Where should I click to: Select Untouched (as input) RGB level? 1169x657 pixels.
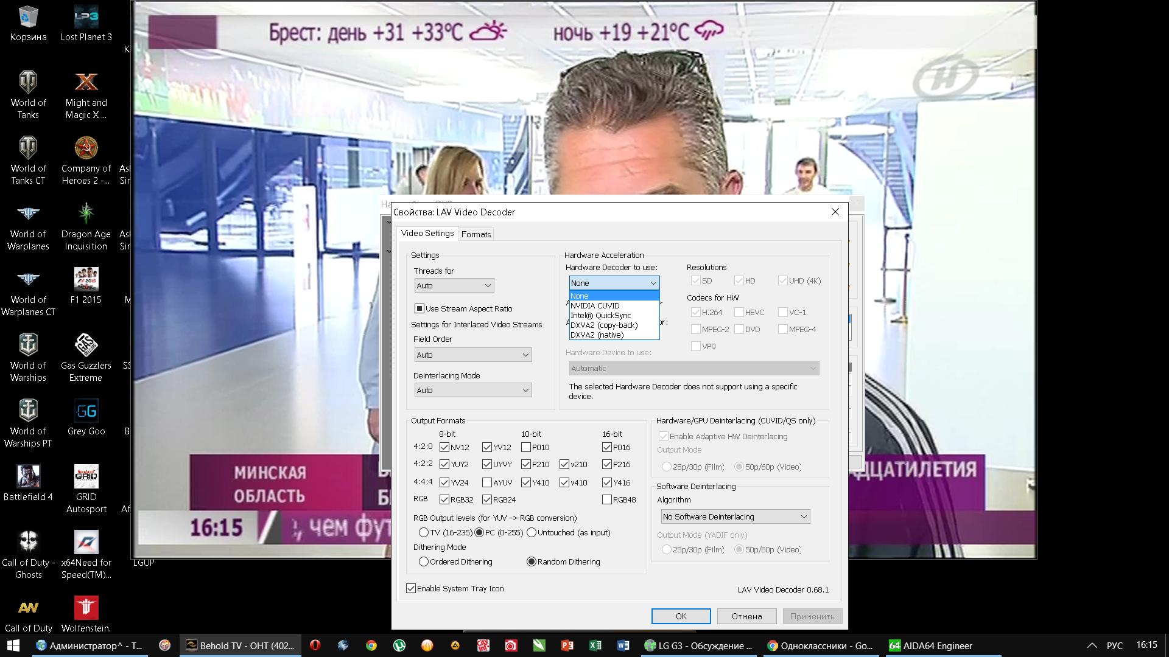click(x=532, y=532)
